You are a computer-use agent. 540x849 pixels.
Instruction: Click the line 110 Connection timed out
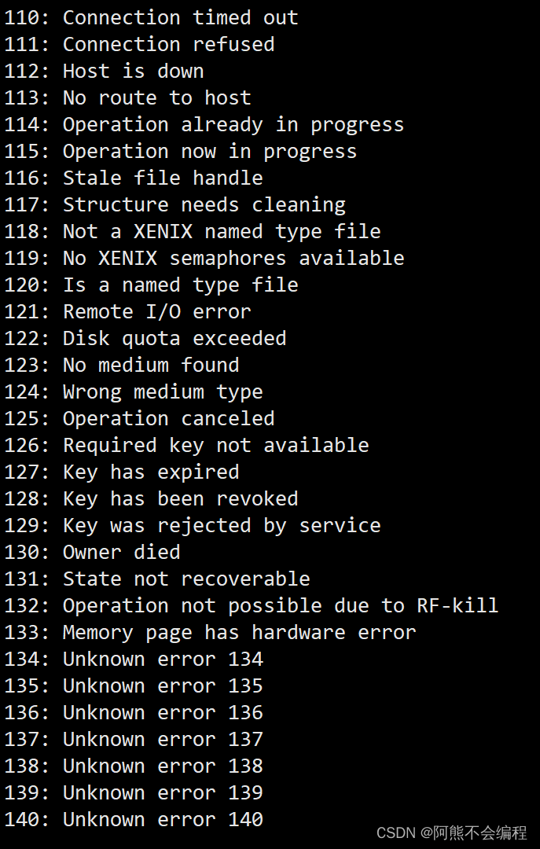click(151, 17)
